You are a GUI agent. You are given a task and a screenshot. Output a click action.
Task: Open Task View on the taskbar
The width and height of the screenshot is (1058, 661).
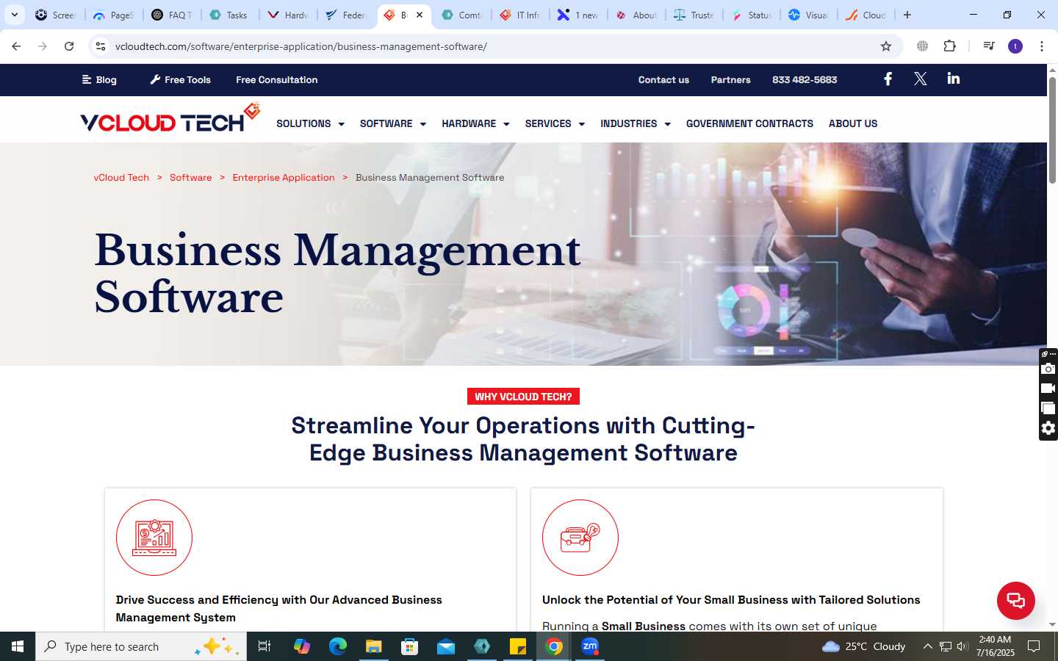coord(264,646)
